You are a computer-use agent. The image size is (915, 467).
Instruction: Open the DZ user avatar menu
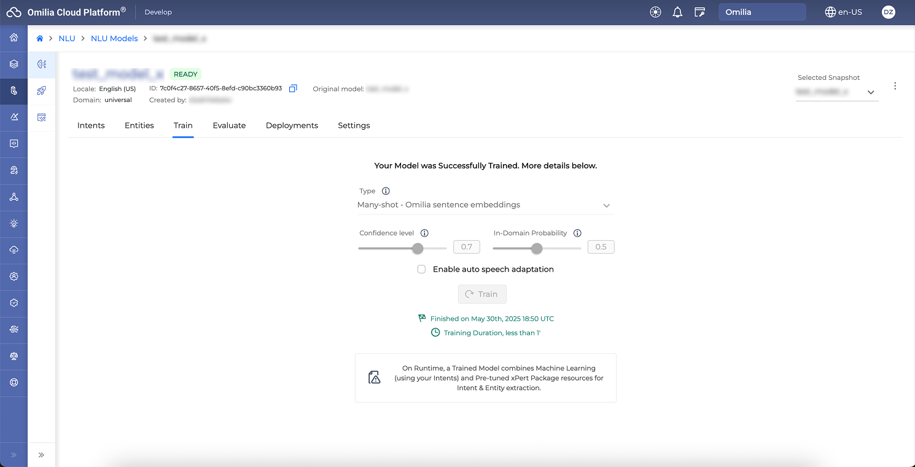click(x=888, y=12)
